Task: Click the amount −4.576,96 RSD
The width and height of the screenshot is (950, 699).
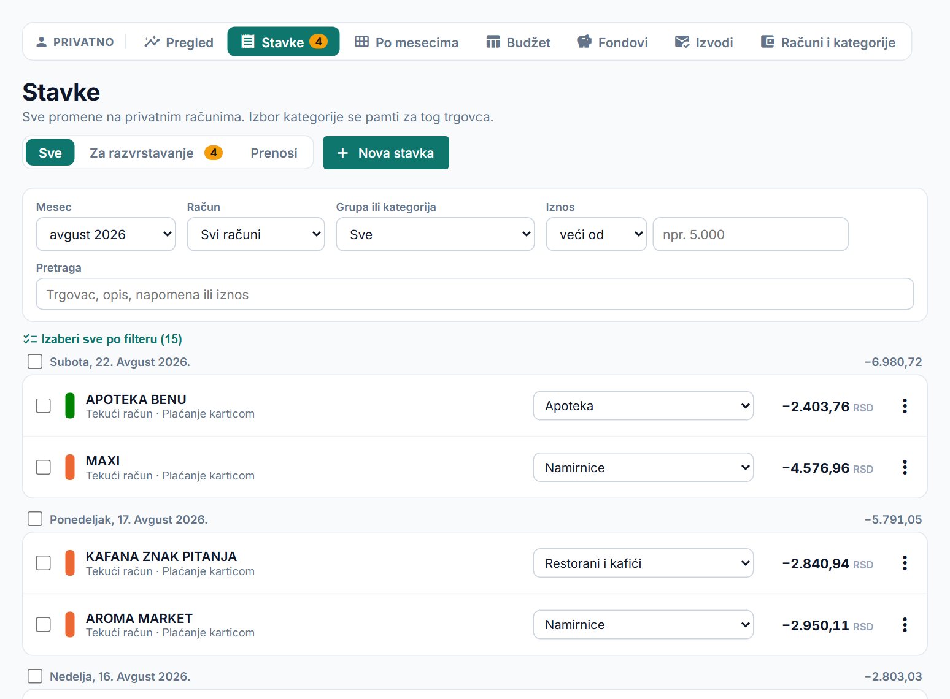Action: click(827, 468)
